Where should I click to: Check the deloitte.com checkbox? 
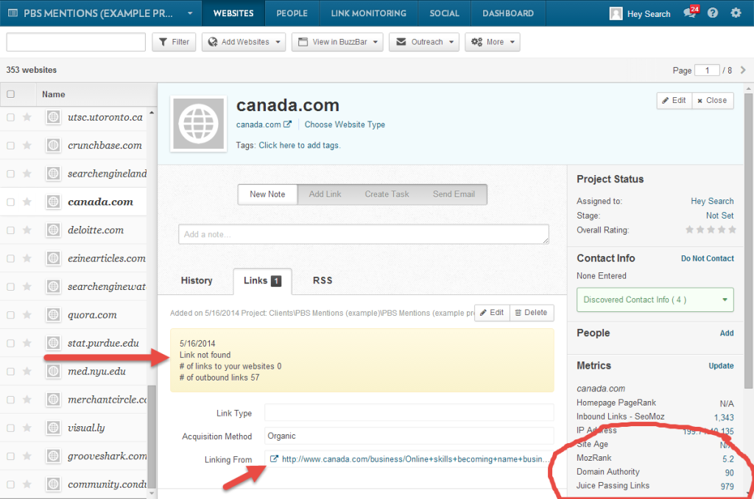tap(10, 230)
